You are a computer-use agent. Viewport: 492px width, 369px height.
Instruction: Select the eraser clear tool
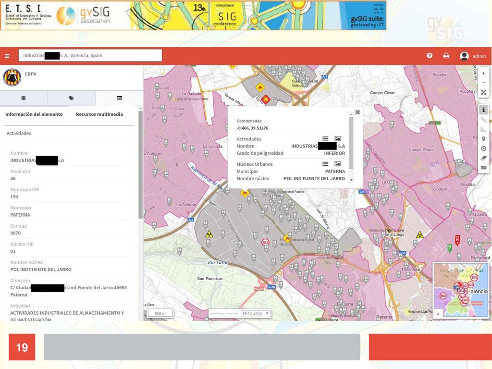coord(483,158)
